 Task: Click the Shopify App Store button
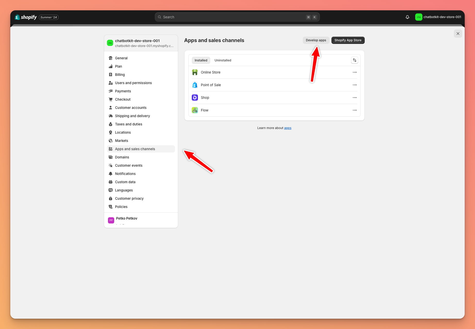click(348, 40)
